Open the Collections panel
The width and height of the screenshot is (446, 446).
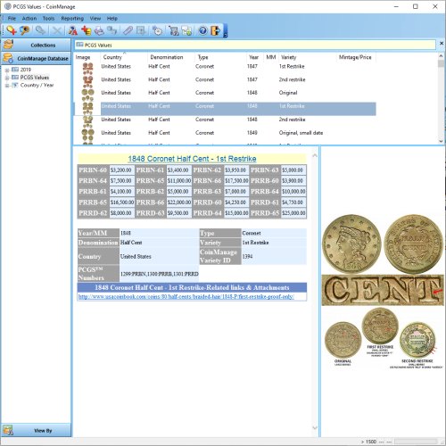click(36, 45)
